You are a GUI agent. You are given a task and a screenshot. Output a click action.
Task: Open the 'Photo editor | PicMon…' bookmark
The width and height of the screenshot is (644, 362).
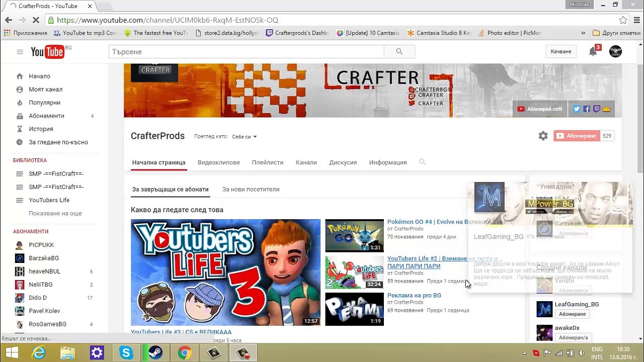point(510,33)
